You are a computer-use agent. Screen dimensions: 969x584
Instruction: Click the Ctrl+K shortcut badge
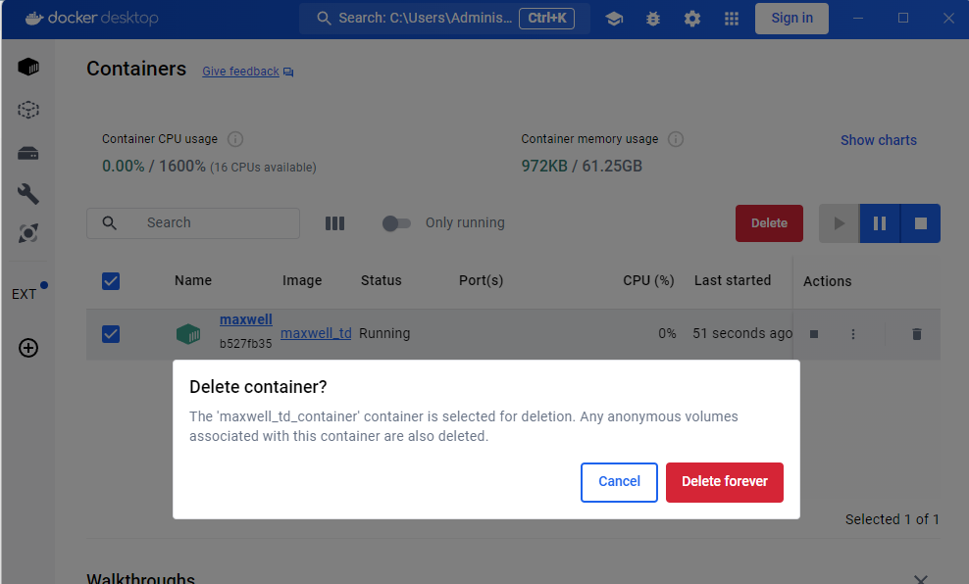click(x=547, y=18)
